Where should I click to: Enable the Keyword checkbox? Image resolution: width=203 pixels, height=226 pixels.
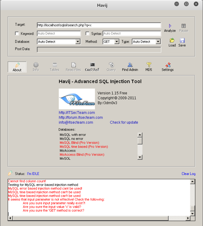pos(17,34)
